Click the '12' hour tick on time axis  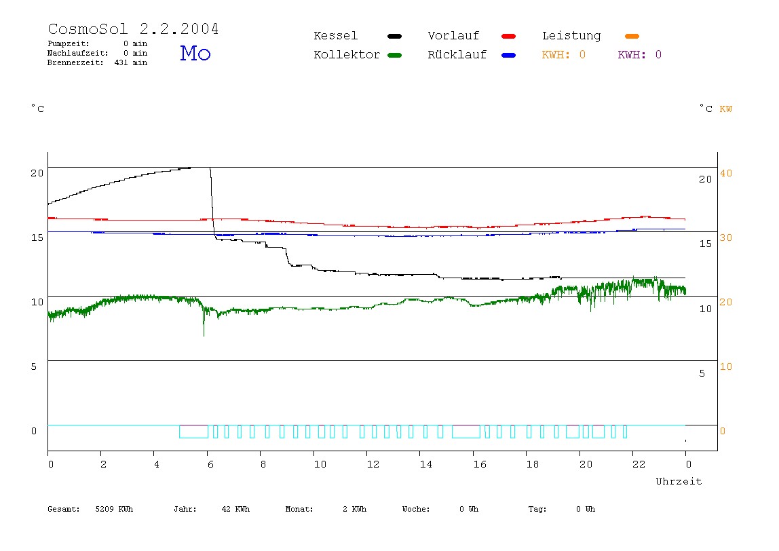[373, 465]
